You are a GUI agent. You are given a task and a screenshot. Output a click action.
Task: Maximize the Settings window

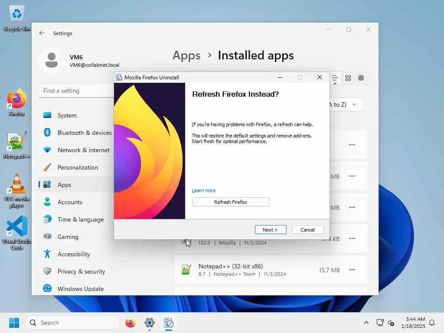point(349,29)
